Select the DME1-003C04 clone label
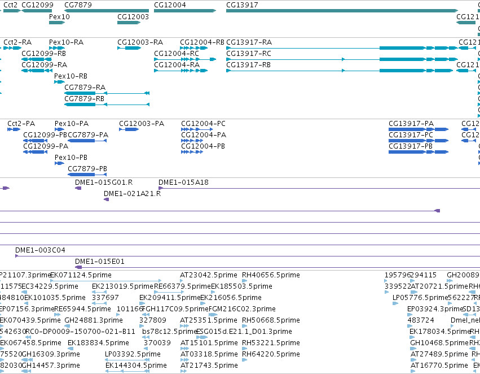480x374 pixels. tap(40, 250)
